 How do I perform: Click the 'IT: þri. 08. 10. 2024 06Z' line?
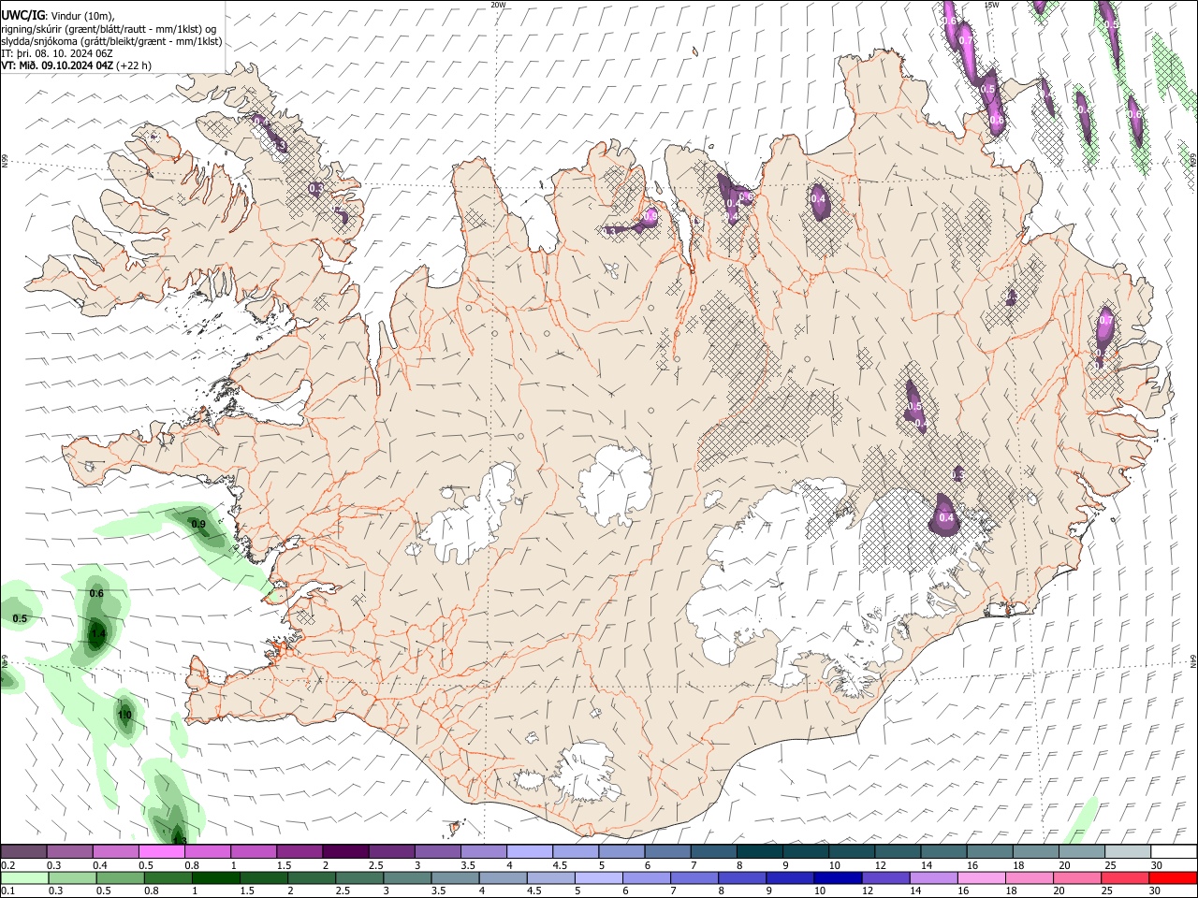(x=58, y=53)
